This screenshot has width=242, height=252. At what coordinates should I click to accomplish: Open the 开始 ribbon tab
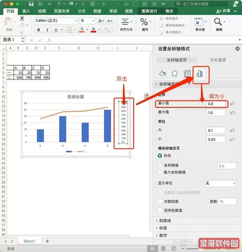coord(11,11)
